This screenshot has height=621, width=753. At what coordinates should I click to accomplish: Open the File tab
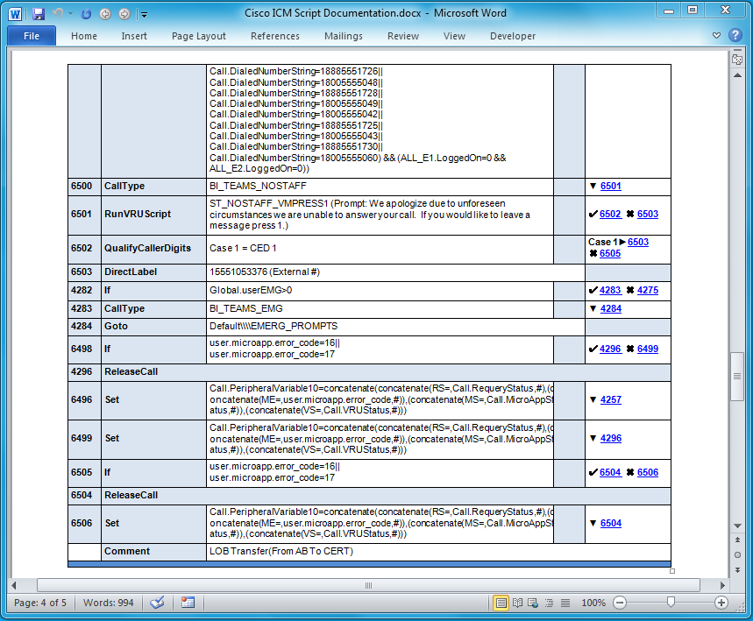32,36
